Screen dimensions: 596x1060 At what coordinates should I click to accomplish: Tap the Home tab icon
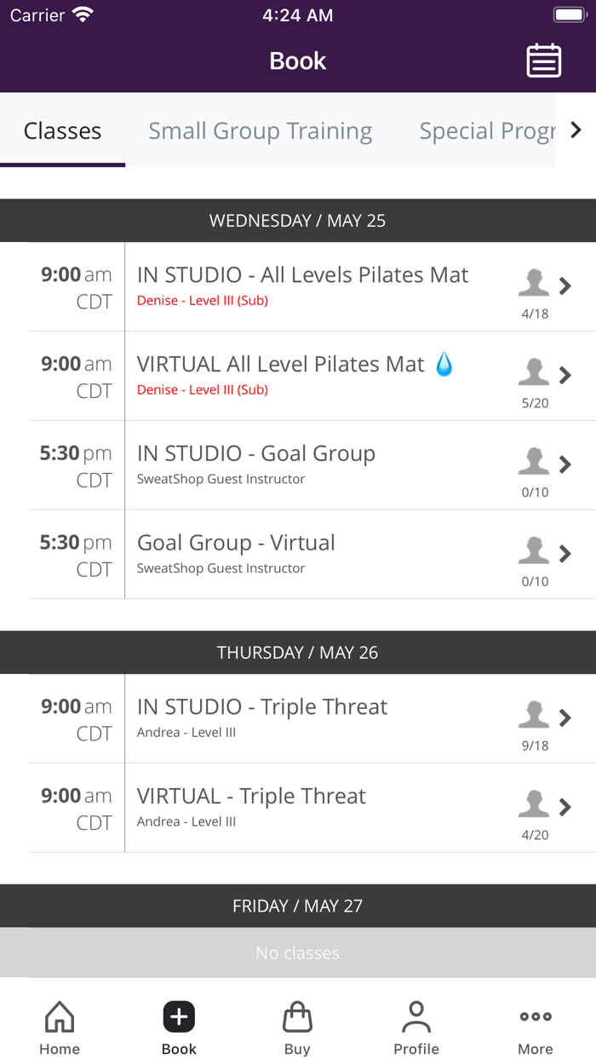click(x=60, y=1017)
